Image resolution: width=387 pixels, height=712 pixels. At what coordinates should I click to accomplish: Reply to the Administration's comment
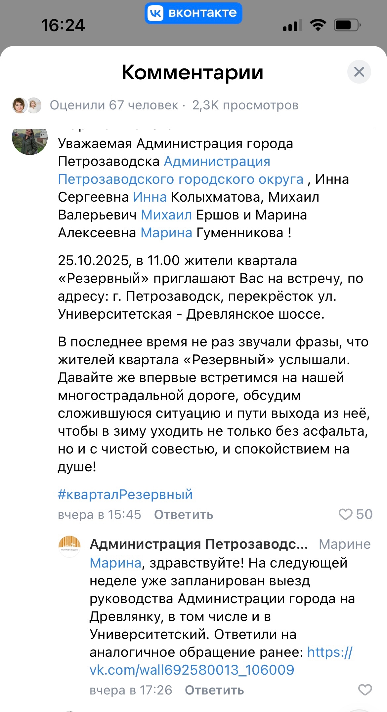214,690
